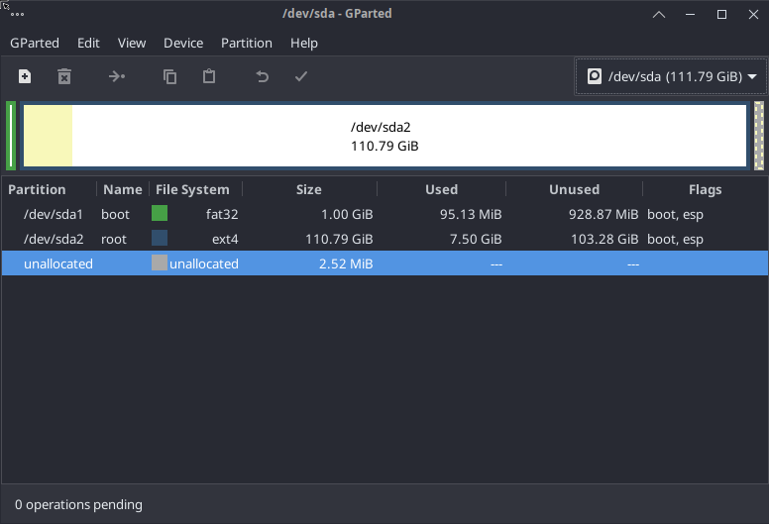Sort by the Size column header
Viewport: 769px width, 524px height.
coord(309,189)
